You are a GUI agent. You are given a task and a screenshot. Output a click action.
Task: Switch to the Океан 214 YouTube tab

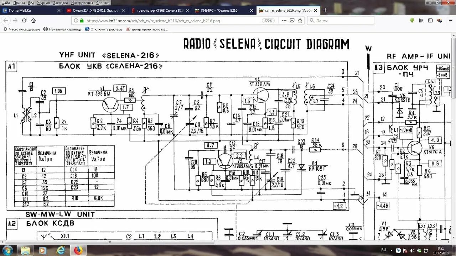[96, 11]
